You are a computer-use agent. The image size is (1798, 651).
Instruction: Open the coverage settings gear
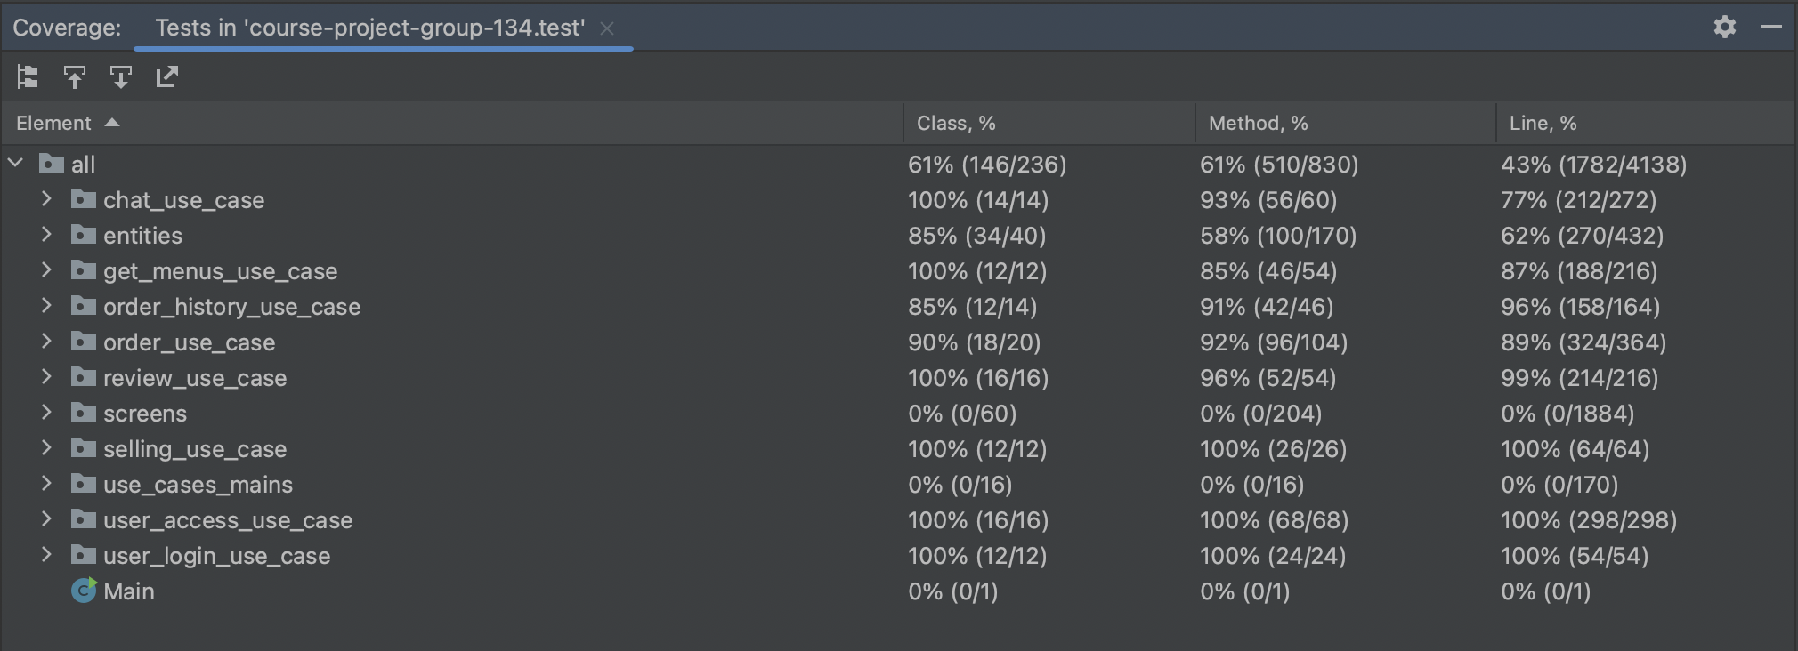[1725, 27]
